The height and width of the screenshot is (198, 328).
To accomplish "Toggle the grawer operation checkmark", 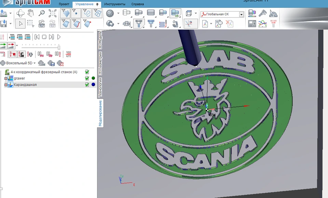I will click(87, 78).
